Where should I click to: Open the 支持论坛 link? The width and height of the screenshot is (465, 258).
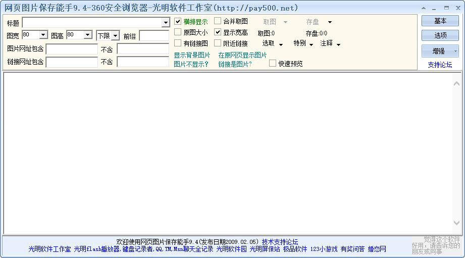point(440,65)
